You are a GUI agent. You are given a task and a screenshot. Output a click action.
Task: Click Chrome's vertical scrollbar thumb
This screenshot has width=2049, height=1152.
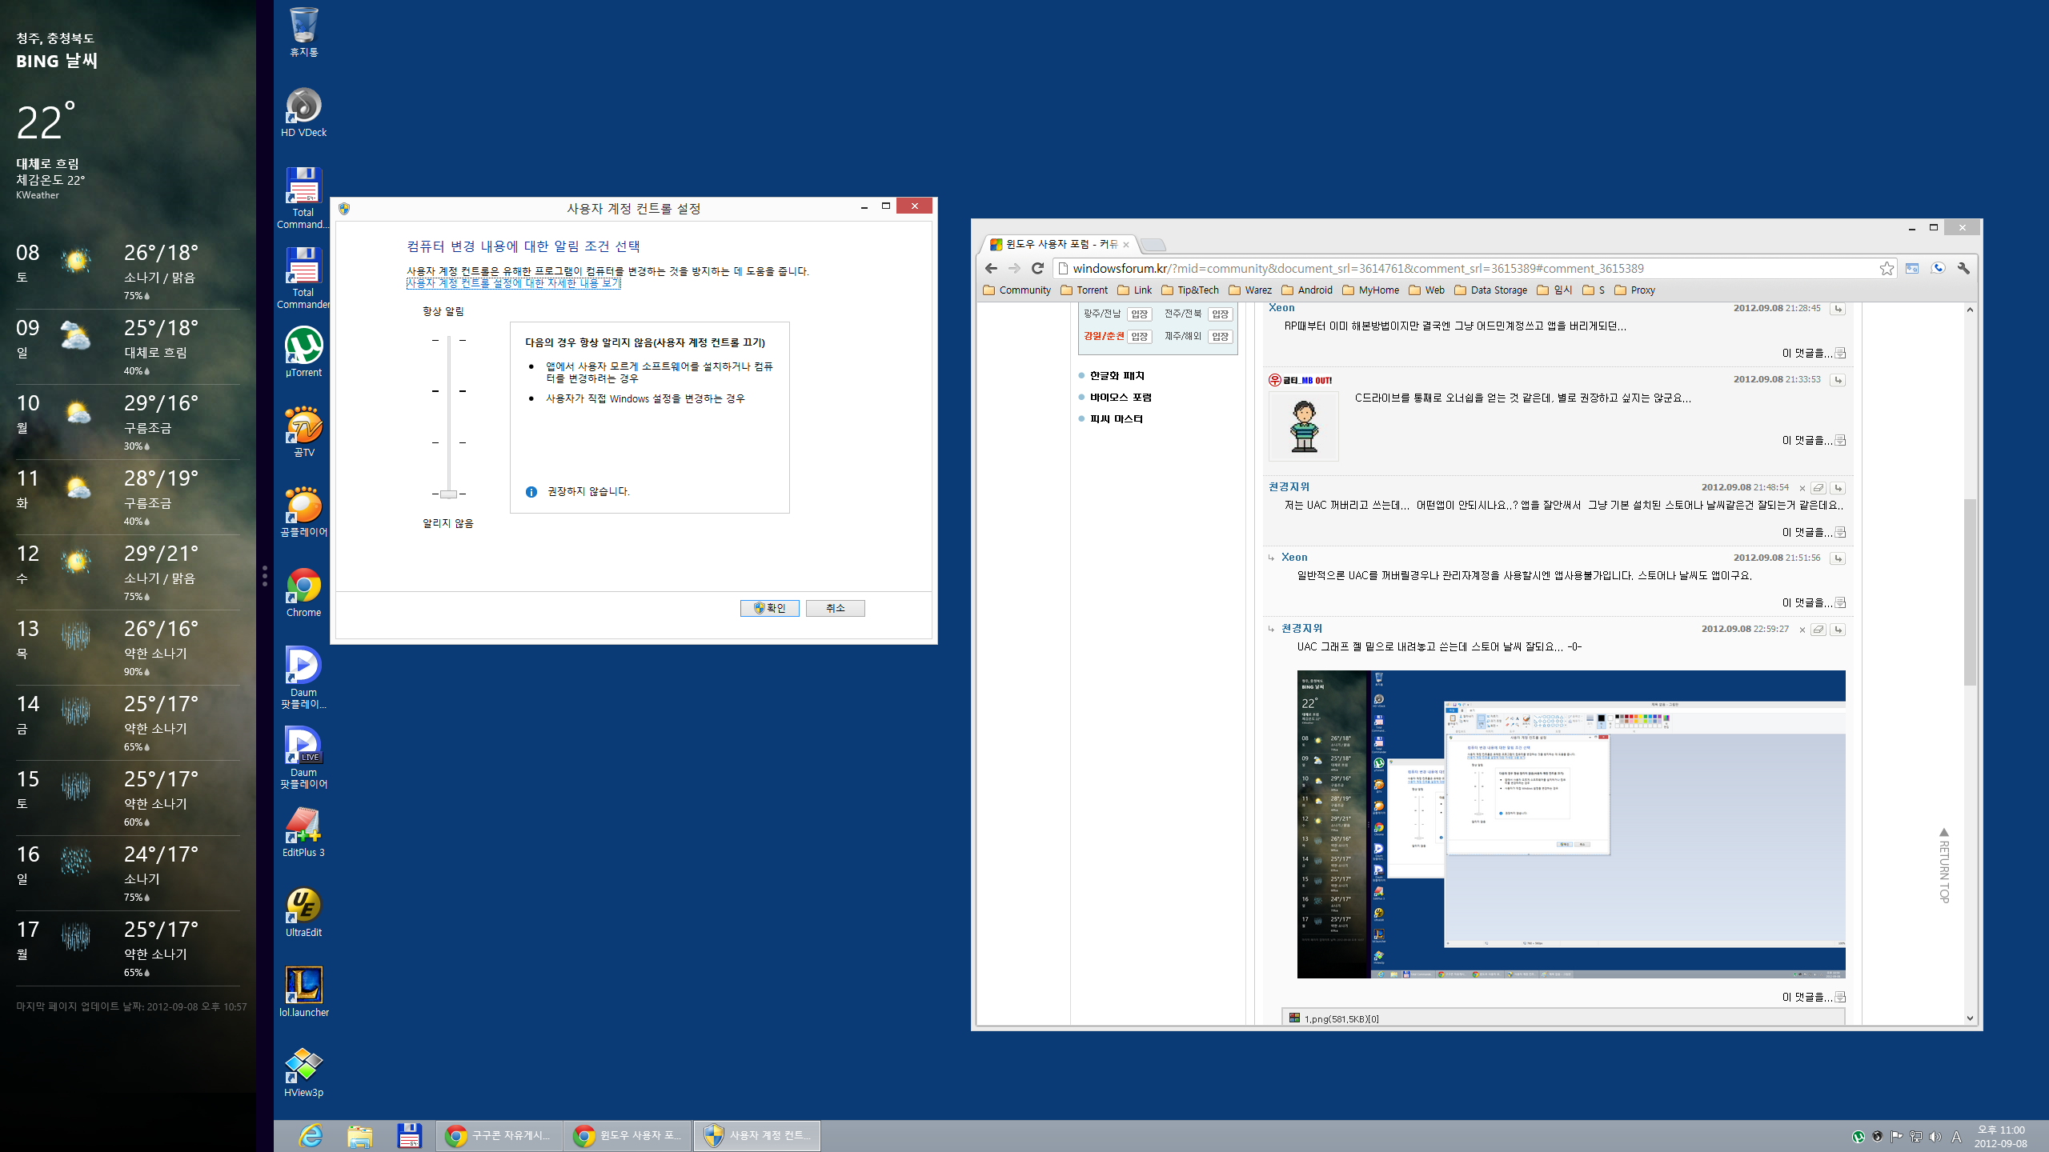click(1970, 592)
